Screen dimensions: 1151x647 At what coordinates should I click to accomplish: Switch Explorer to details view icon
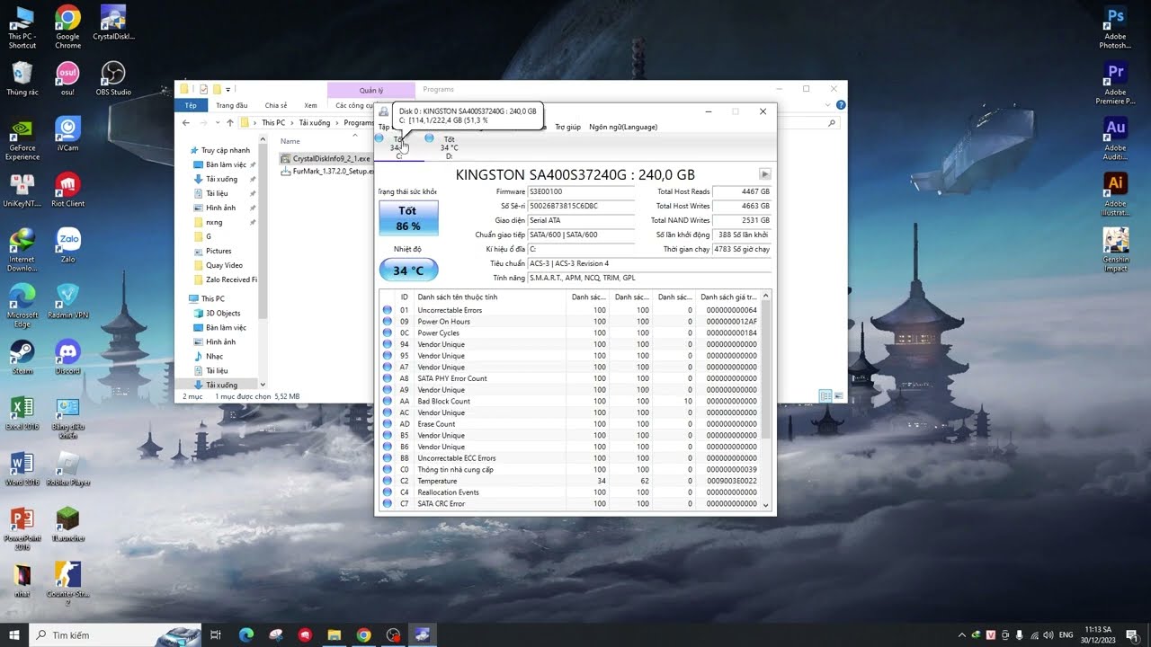pyautogui.click(x=825, y=396)
